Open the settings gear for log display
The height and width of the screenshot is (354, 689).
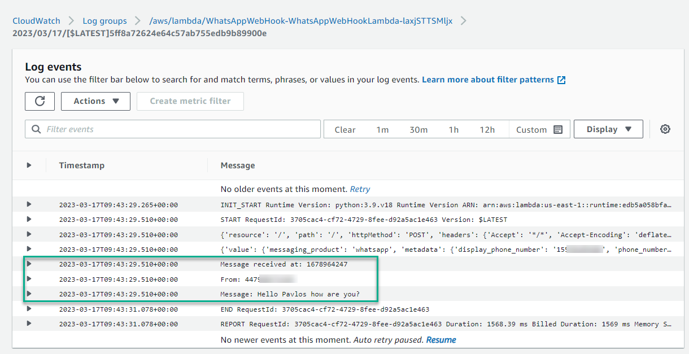[665, 129]
